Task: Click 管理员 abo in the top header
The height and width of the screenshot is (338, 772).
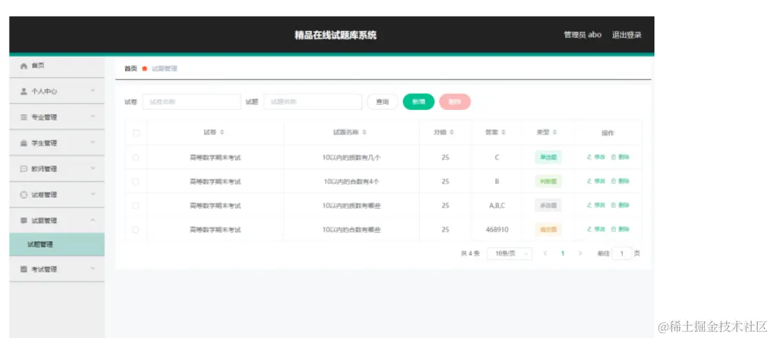Action: click(582, 35)
